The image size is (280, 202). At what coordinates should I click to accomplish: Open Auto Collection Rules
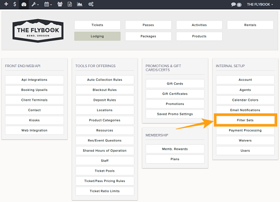[105, 80]
